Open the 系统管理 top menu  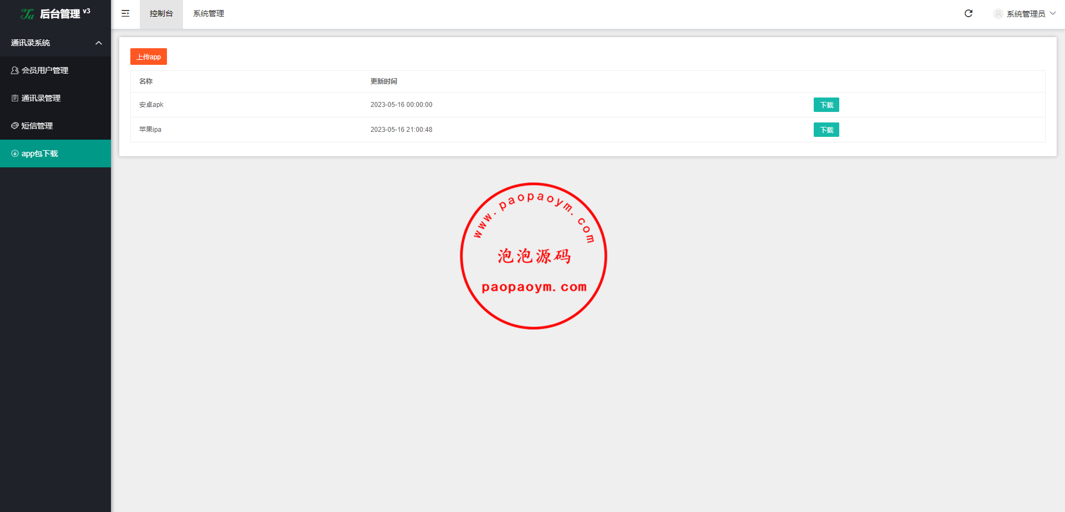(209, 14)
